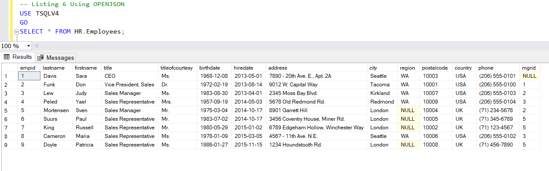Click the horizontal scrollbar left arrow
Screen dimensions: 549x171
(x=36, y=46)
